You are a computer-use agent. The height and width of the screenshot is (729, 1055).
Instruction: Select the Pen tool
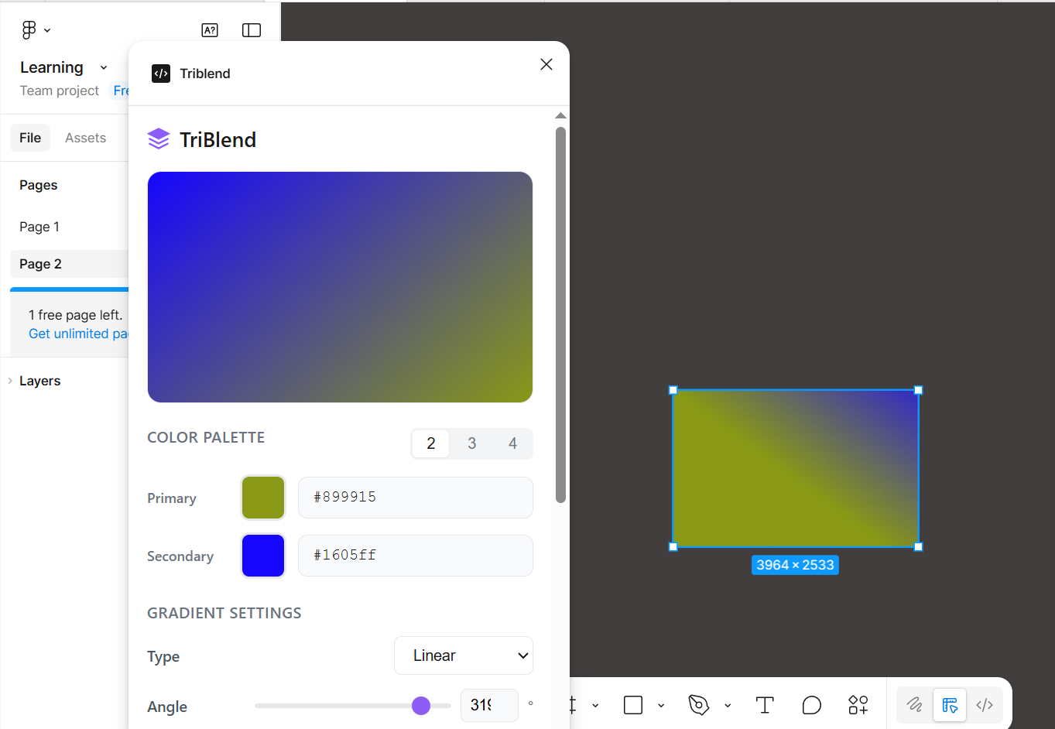(x=697, y=705)
